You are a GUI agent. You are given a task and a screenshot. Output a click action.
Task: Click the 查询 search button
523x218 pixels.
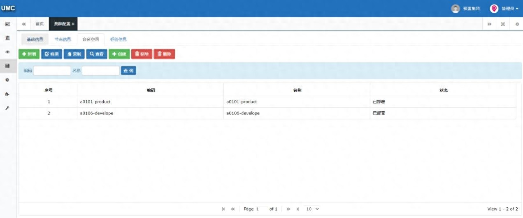click(128, 71)
